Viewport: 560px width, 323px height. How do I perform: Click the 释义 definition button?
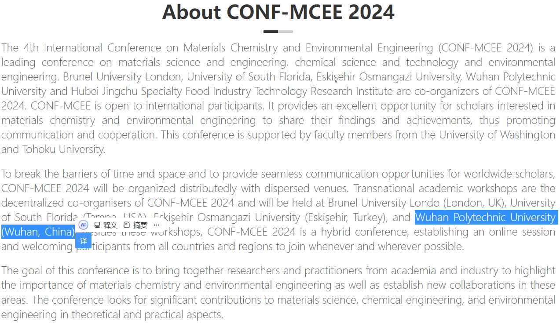coord(106,225)
